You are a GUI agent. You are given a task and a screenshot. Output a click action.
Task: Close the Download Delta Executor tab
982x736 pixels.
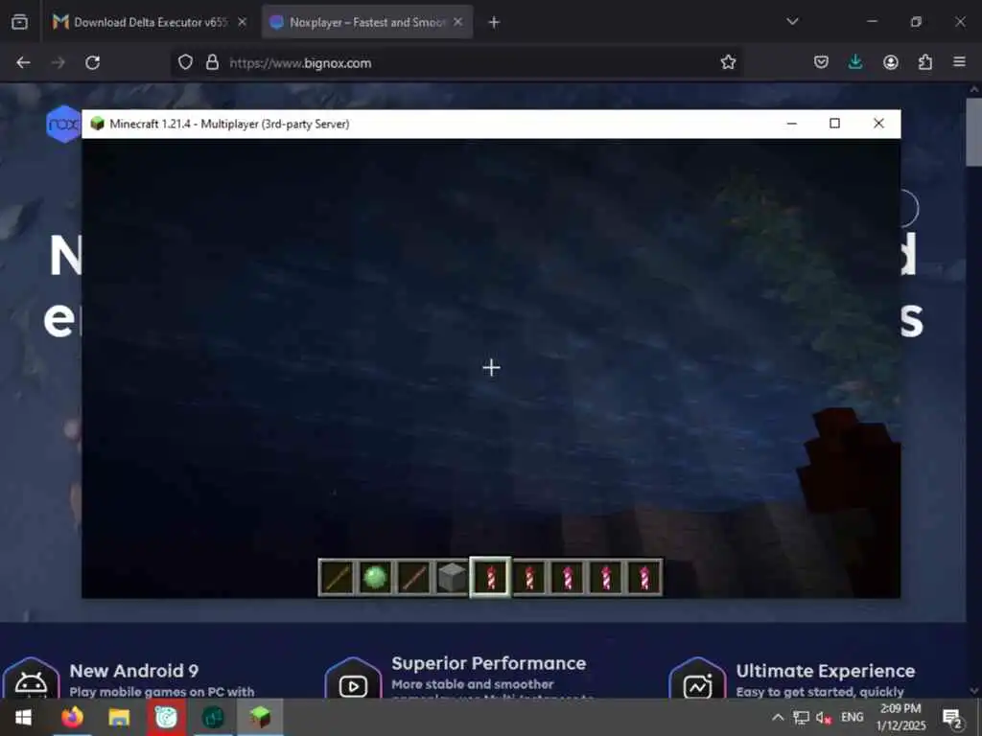(x=243, y=22)
